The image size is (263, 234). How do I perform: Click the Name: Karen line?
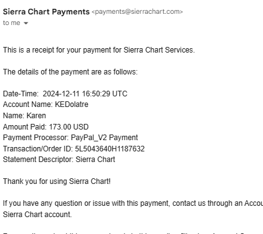point(24,116)
